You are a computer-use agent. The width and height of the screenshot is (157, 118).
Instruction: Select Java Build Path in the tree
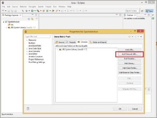(x=35, y=46)
